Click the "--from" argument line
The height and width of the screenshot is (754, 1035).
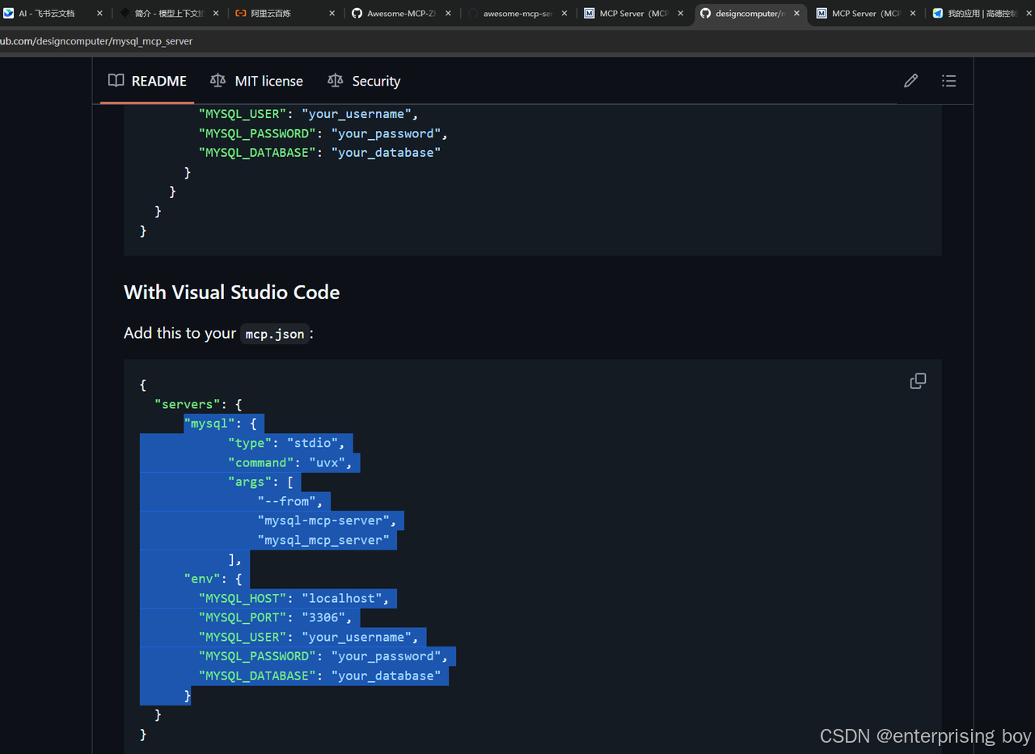[290, 501]
